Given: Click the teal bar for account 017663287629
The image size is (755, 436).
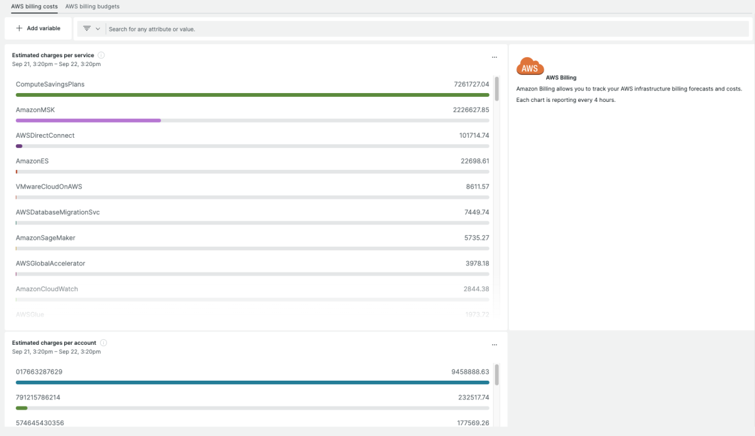Looking at the screenshot, I should click(x=252, y=383).
